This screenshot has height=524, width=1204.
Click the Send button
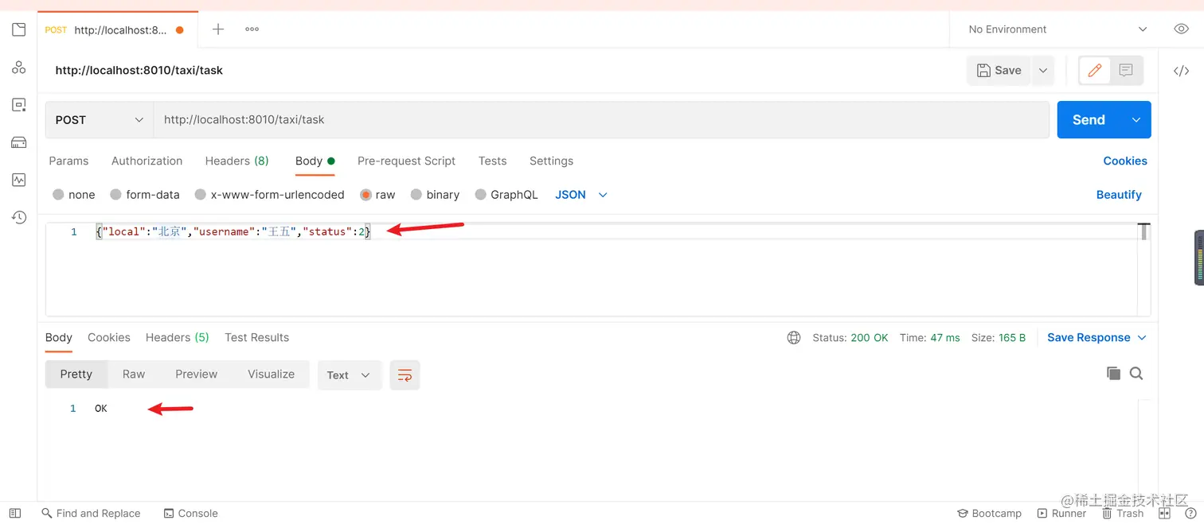coord(1089,120)
